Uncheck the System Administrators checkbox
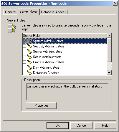Screen dimensions: 119x132 tap(25, 41)
